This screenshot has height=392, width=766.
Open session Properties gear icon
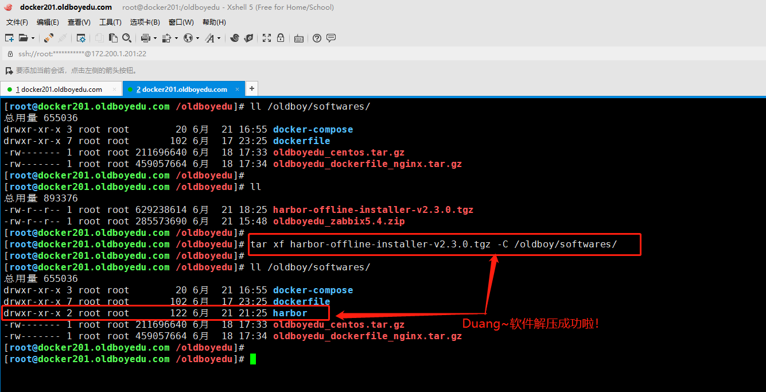point(81,38)
